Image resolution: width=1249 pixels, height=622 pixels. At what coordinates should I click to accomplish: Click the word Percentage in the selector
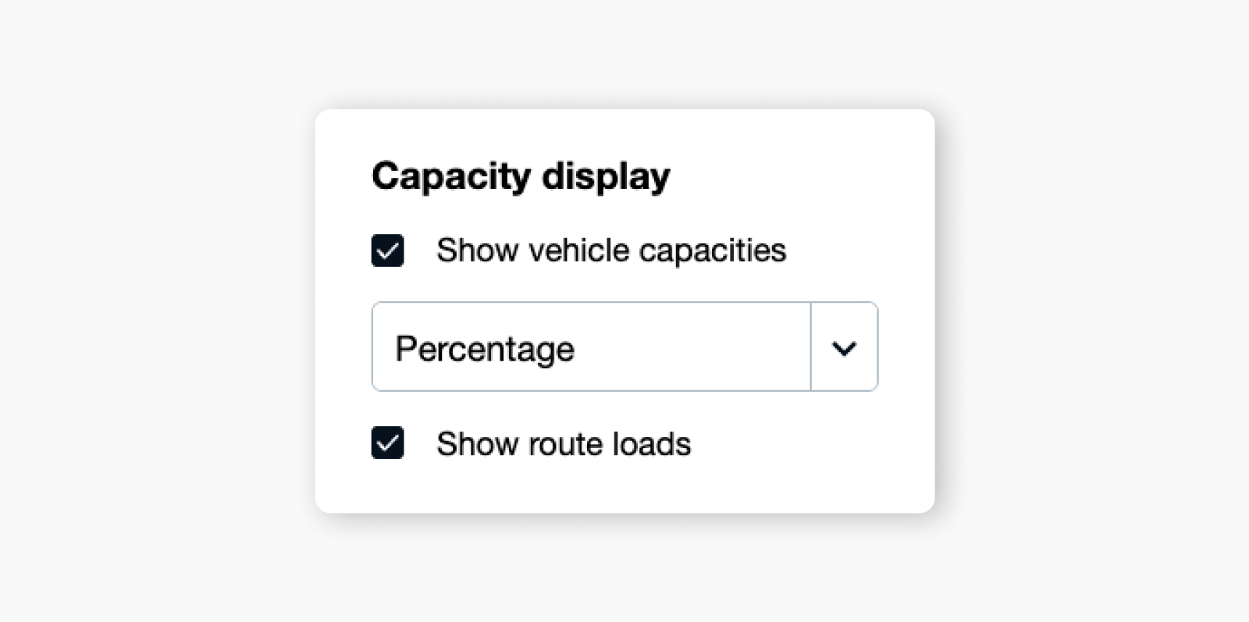486,348
